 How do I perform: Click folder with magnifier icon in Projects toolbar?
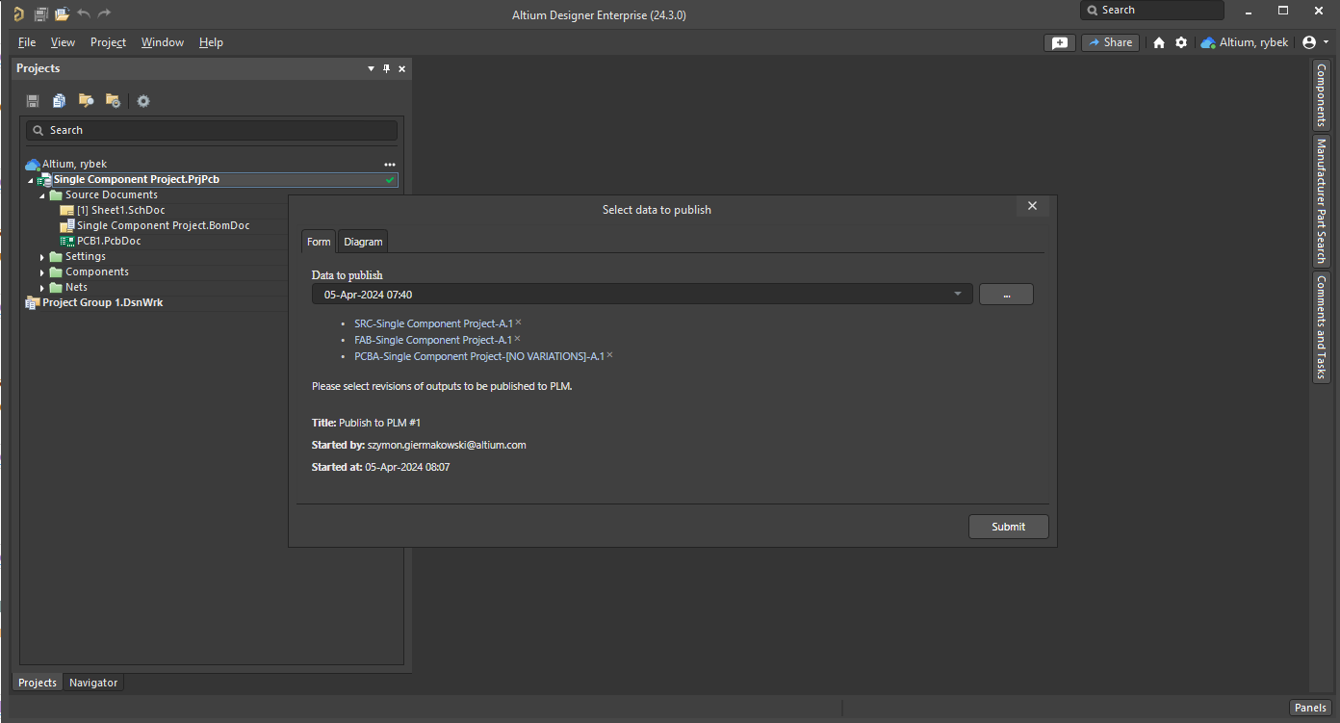[x=86, y=101]
